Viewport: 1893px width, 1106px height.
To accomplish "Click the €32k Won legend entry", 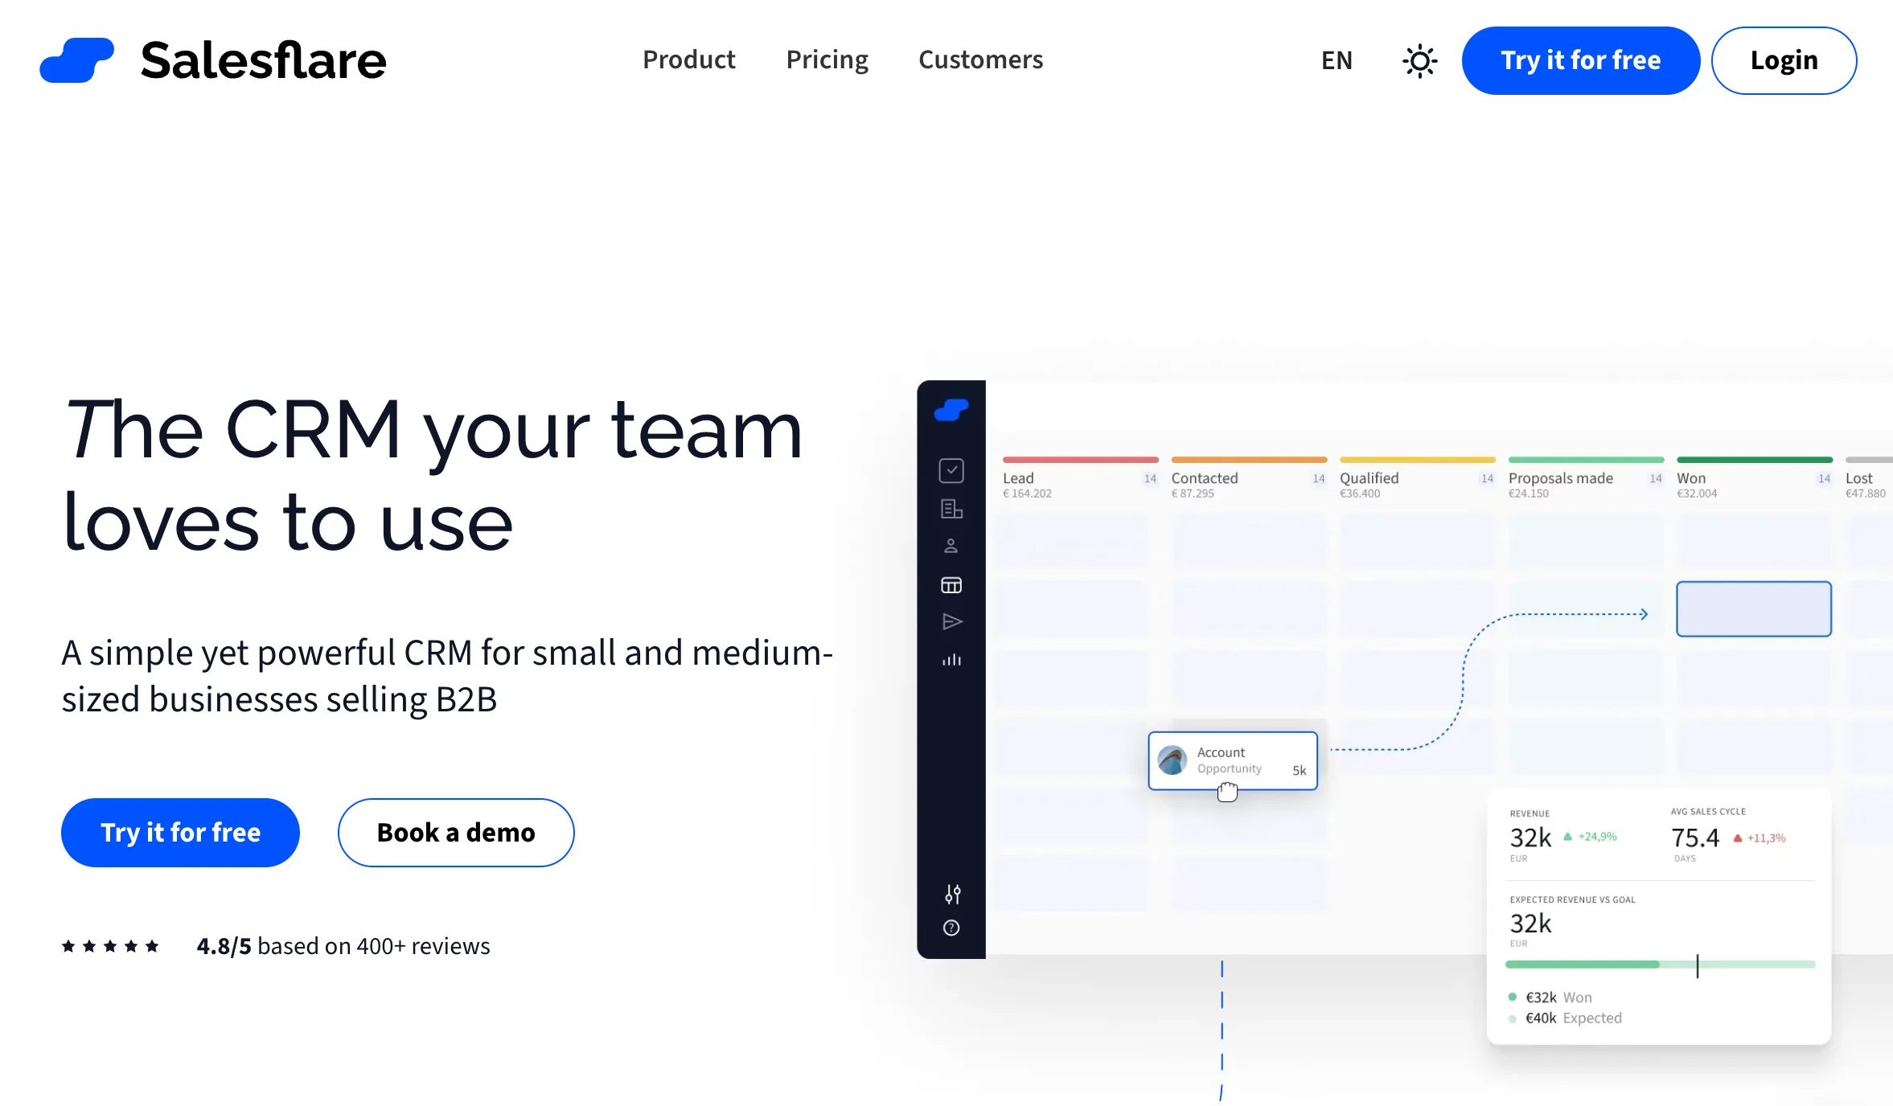I will [1550, 997].
